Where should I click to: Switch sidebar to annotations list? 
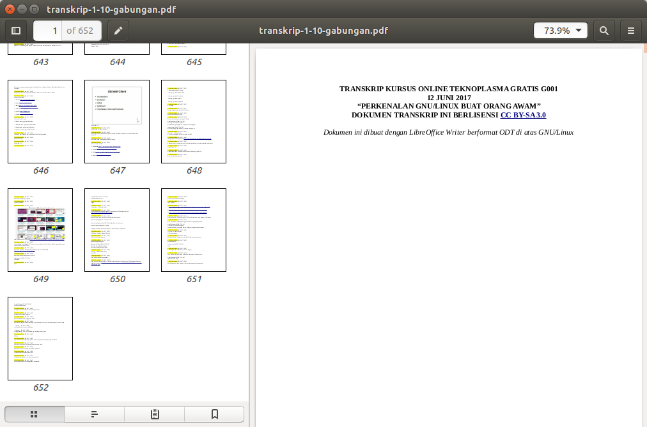(x=153, y=414)
